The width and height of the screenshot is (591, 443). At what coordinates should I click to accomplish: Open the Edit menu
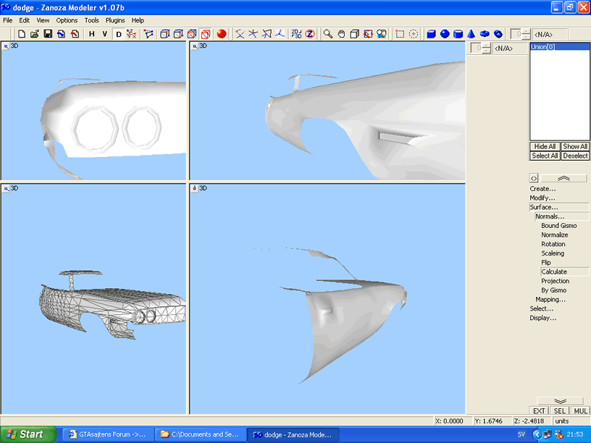click(24, 20)
